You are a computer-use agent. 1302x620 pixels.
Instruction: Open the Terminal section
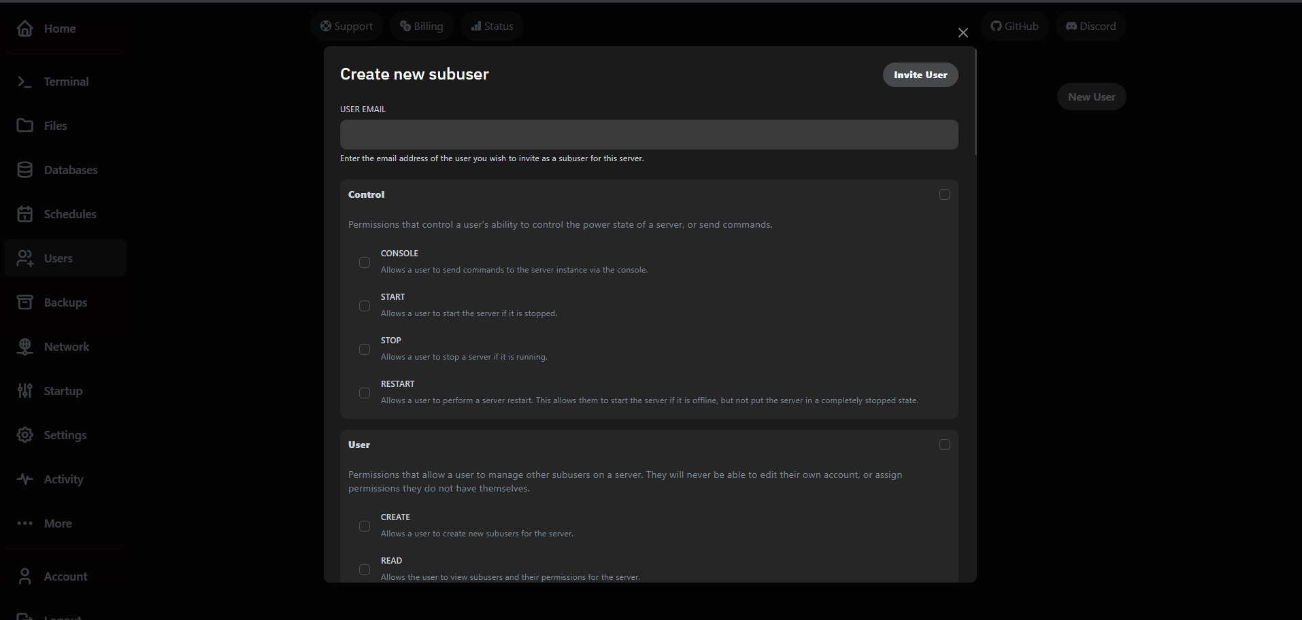tap(65, 81)
